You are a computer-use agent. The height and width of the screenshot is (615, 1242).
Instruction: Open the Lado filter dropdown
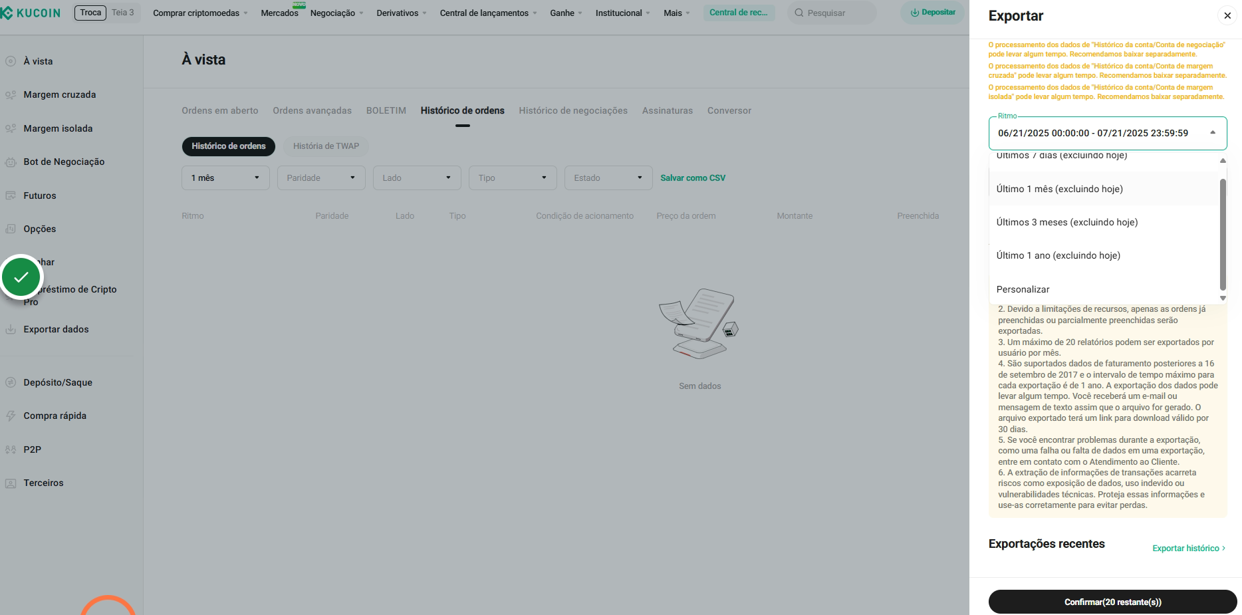[417, 178]
